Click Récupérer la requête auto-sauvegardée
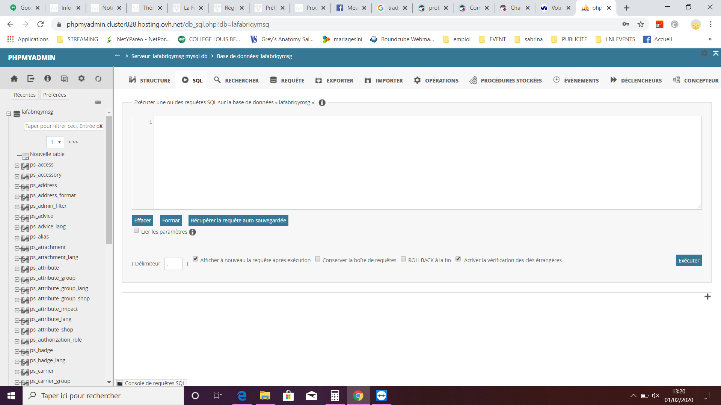721x405 pixels. (238, 220)
